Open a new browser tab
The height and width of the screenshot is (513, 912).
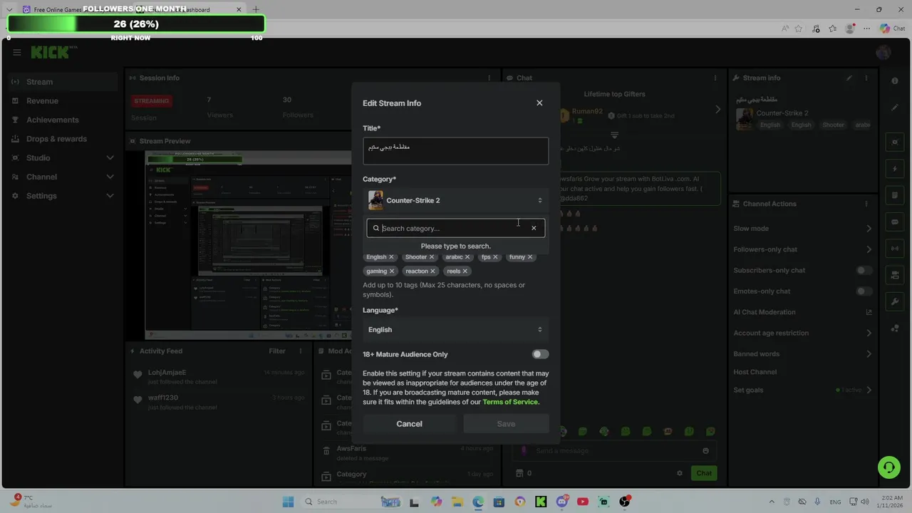point(256,9)
